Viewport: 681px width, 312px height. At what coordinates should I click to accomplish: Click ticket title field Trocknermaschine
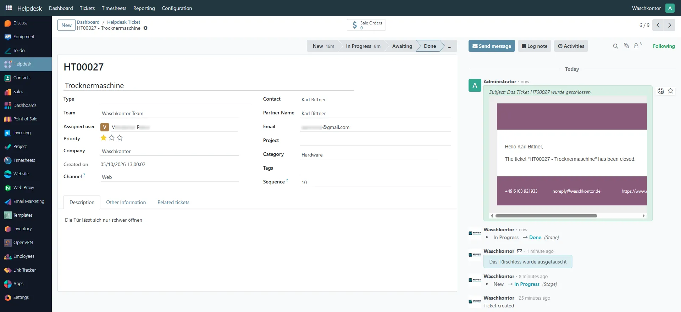209,86
